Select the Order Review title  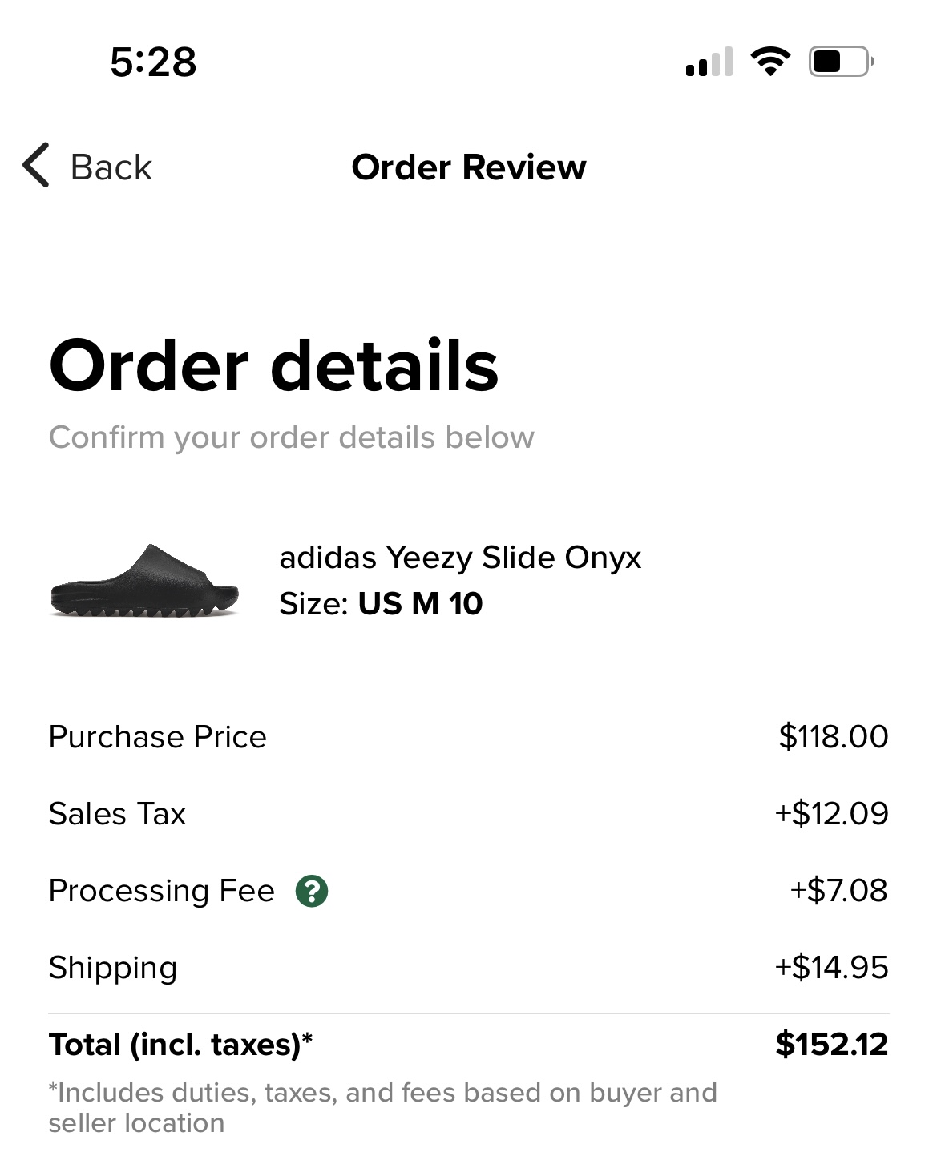click(469, 167)
